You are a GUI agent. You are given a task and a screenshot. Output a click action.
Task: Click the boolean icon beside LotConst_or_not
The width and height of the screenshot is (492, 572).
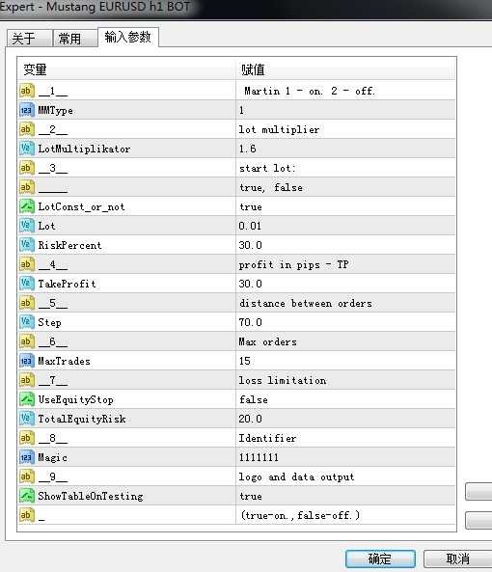click(x=27, y=206)
